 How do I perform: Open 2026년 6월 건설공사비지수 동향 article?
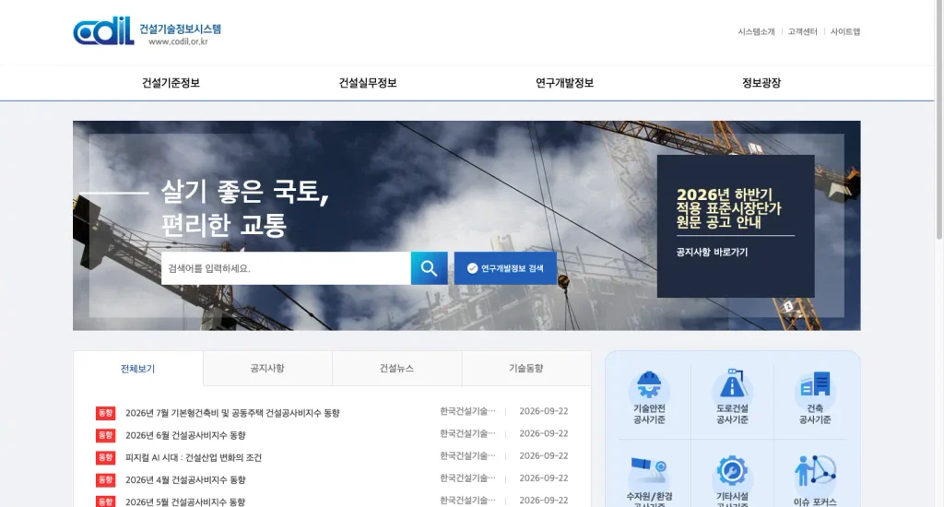tap(185, 435)
